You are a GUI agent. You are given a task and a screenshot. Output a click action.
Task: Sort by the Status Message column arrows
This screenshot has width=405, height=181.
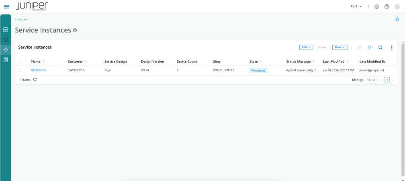[313, 62]
